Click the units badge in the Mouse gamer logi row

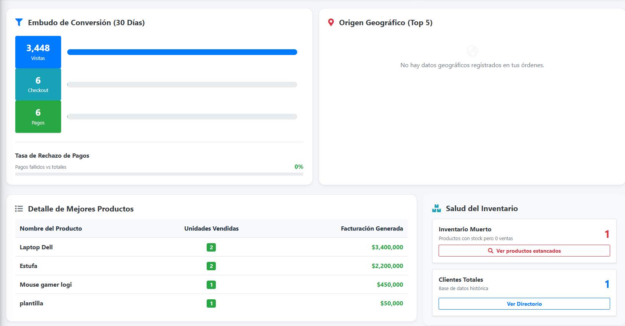pos(211,285)
